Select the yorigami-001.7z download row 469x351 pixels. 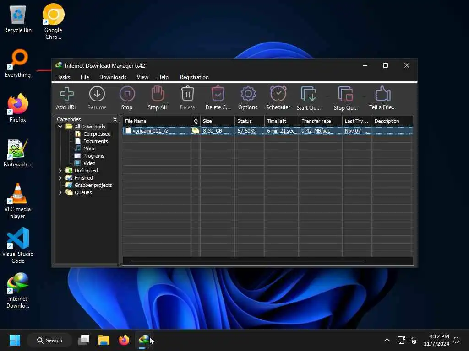[268, 131]
